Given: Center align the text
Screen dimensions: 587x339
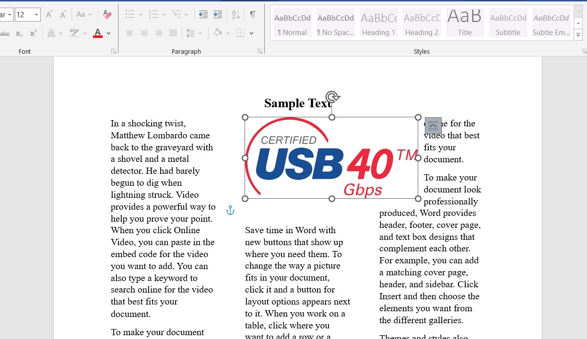Looking at the screenshot, I should click(144, 33).
